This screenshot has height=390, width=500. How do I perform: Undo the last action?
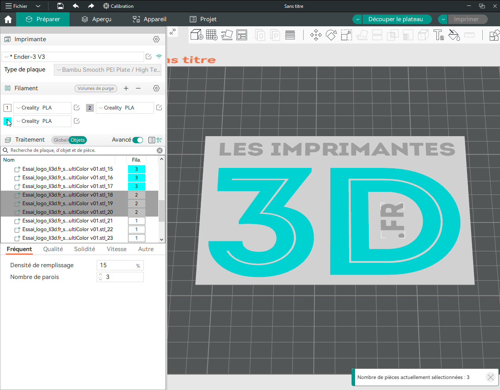[76, 6]
